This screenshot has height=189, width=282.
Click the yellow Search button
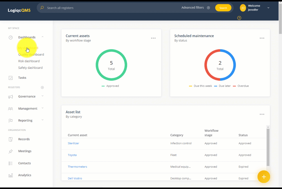coord(223,8)
